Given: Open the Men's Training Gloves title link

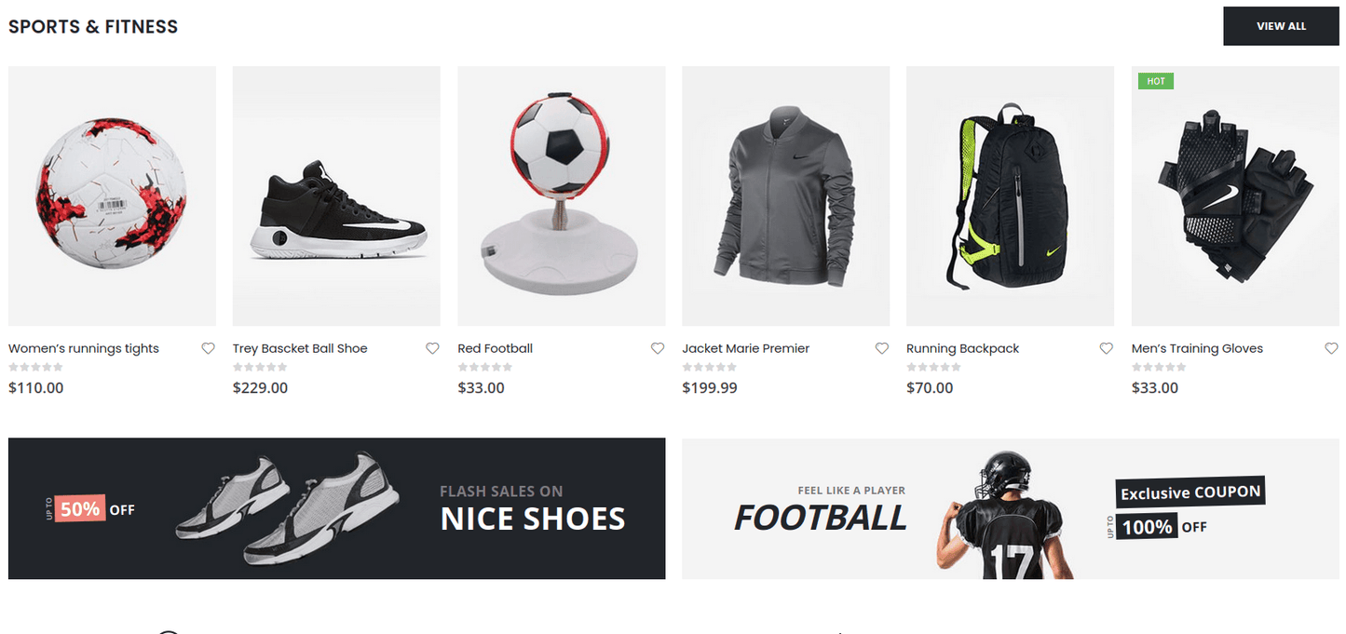Looking at the screenshot, I should coord(1197,348).
